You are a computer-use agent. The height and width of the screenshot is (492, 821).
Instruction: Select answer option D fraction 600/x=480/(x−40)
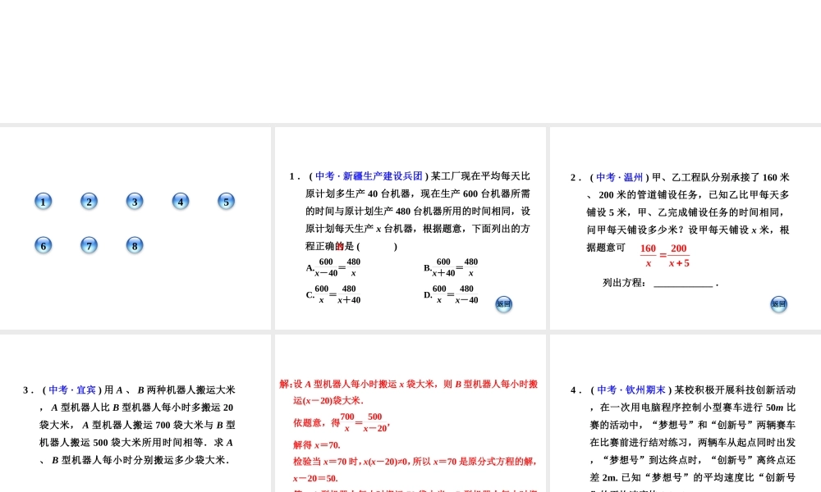(451, 294)
